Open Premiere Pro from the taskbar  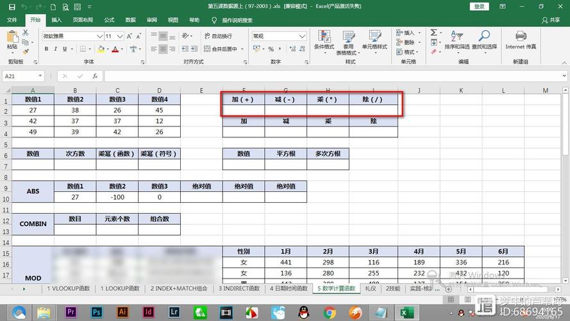pyautogui.click(x=71, y=312)
